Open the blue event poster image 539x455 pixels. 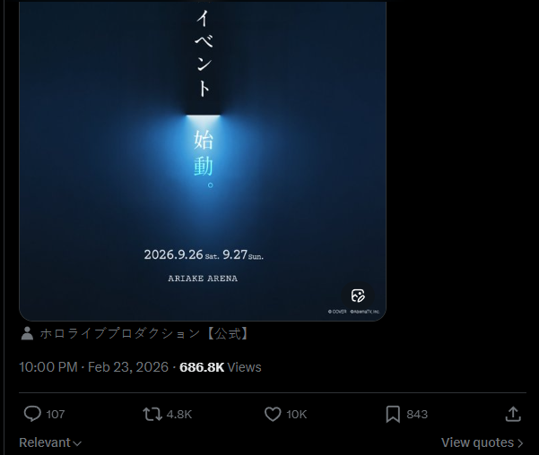[203, 160]
